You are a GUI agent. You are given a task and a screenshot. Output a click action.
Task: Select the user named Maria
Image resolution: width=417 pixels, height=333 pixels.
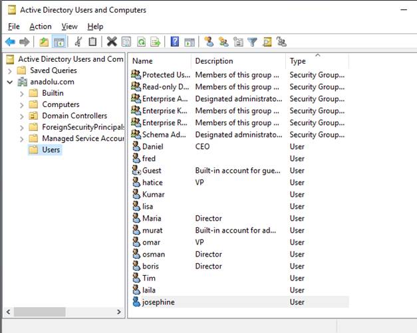click(152, 218)
